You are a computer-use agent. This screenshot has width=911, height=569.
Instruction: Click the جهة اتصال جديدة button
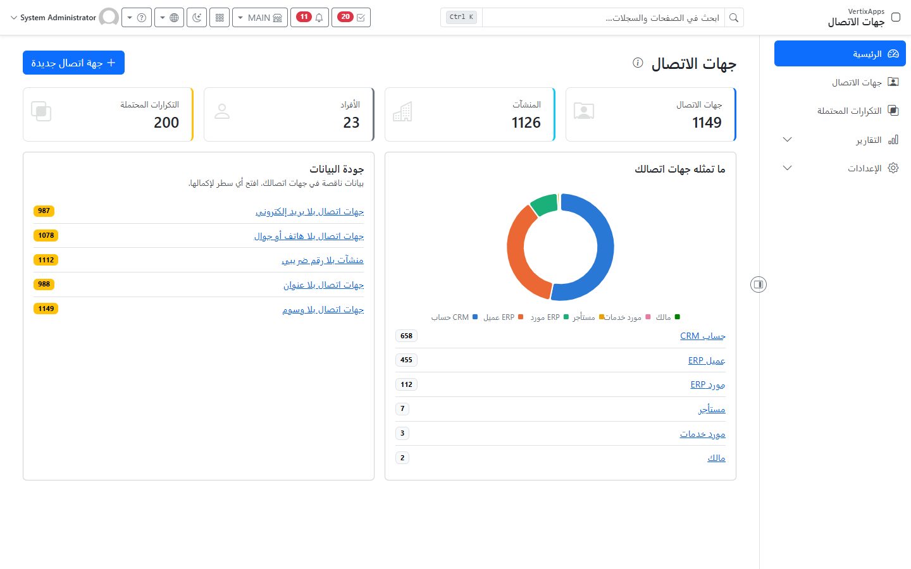73,63
